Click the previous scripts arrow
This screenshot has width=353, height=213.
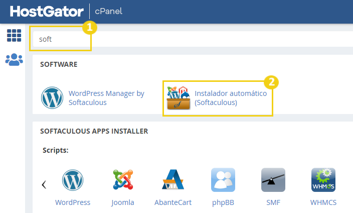click(44, 184)
